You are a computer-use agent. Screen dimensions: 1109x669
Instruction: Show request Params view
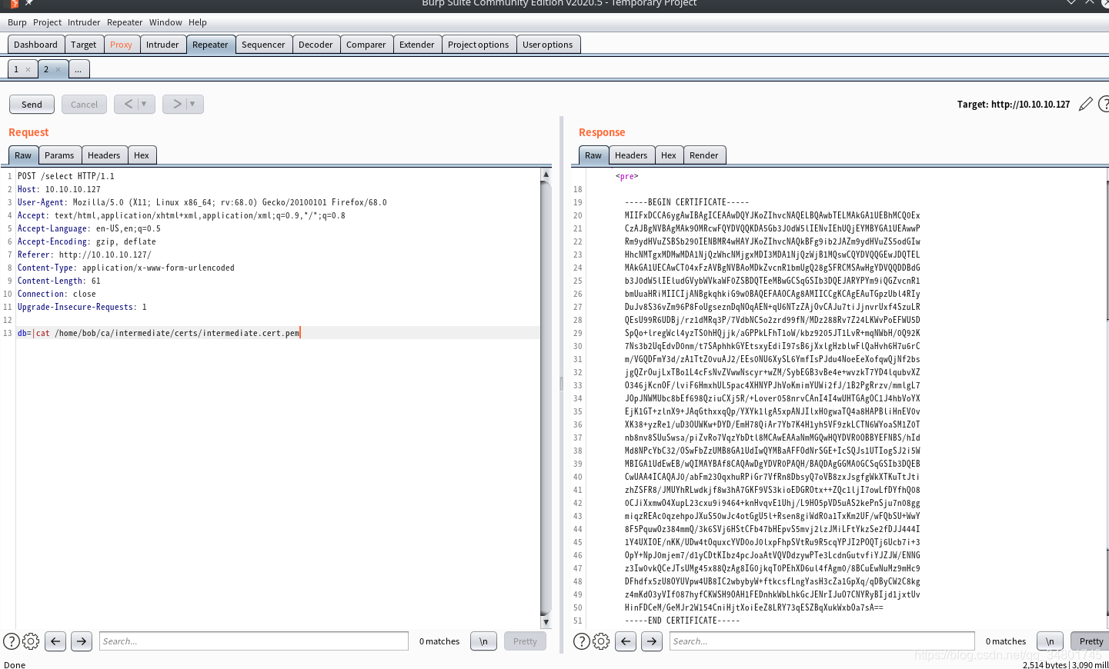(x=59, y=155)
